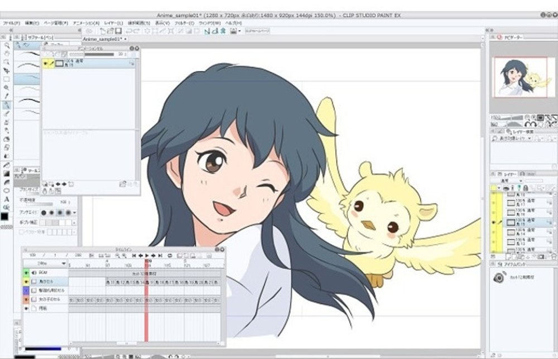558x359 pixels.
Task: Toggle visibility of orange 女の子のセル track
Action: pos(26,300)
